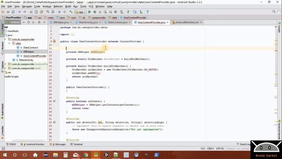Click the Scroll from Source target icon
282x159 pixels.
[29, 22]
